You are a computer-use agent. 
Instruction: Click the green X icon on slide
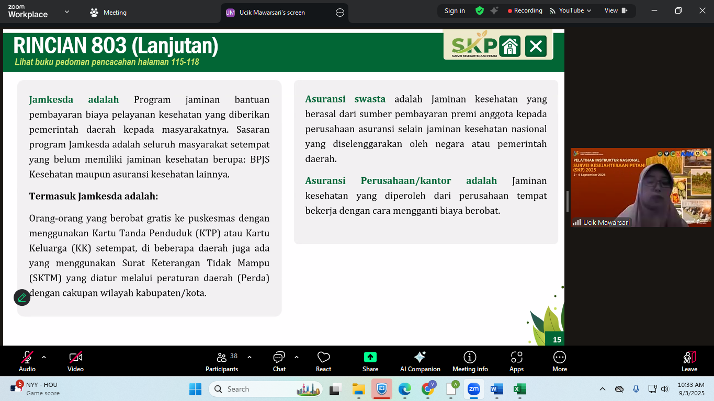536,47
